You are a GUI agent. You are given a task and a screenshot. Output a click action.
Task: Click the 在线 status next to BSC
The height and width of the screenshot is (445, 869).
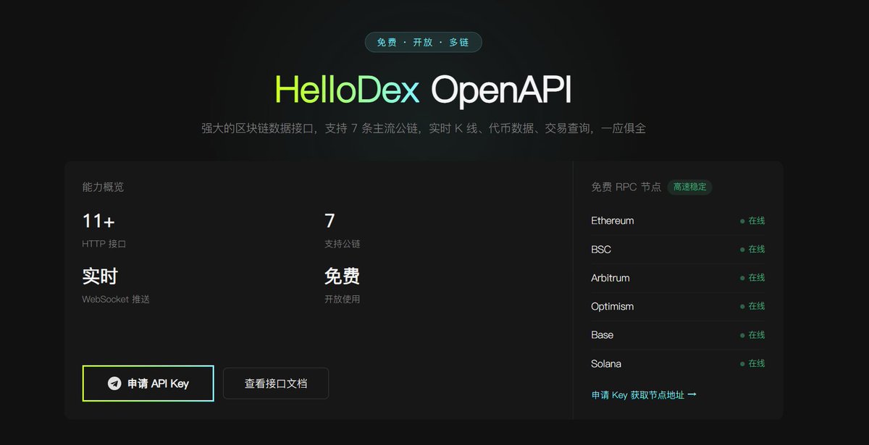tap(752, 249)
